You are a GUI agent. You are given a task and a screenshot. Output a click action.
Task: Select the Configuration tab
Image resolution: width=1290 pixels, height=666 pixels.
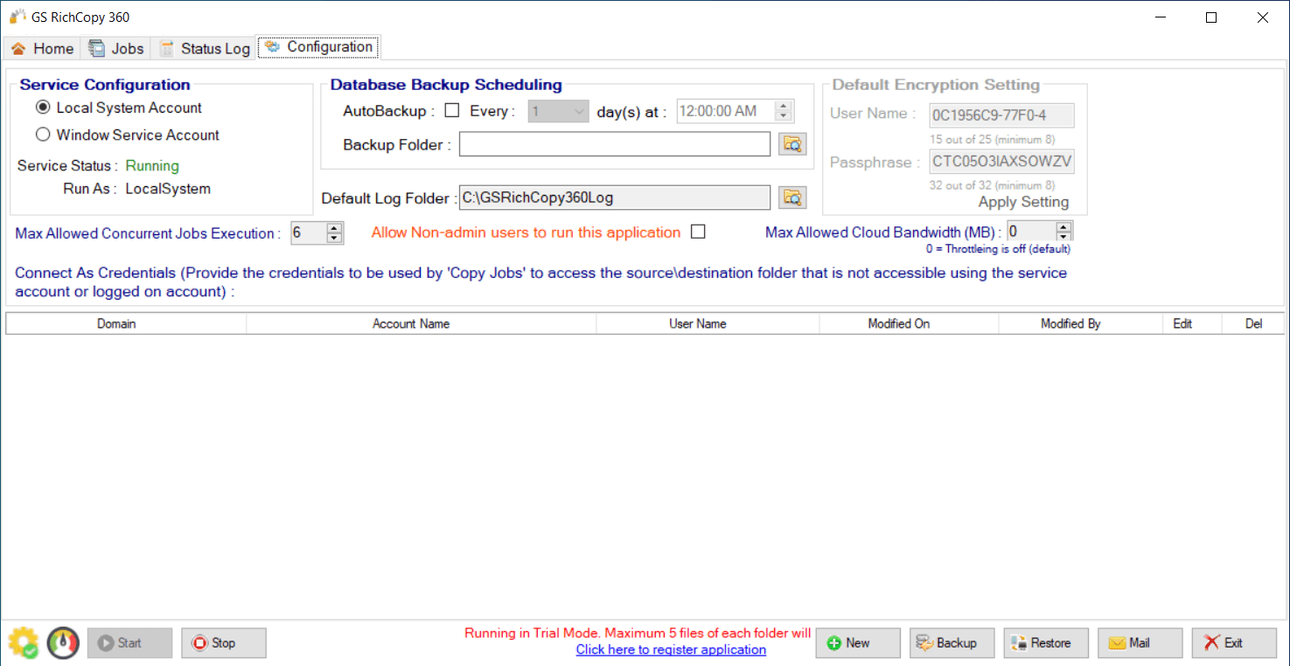coord(319,47)
